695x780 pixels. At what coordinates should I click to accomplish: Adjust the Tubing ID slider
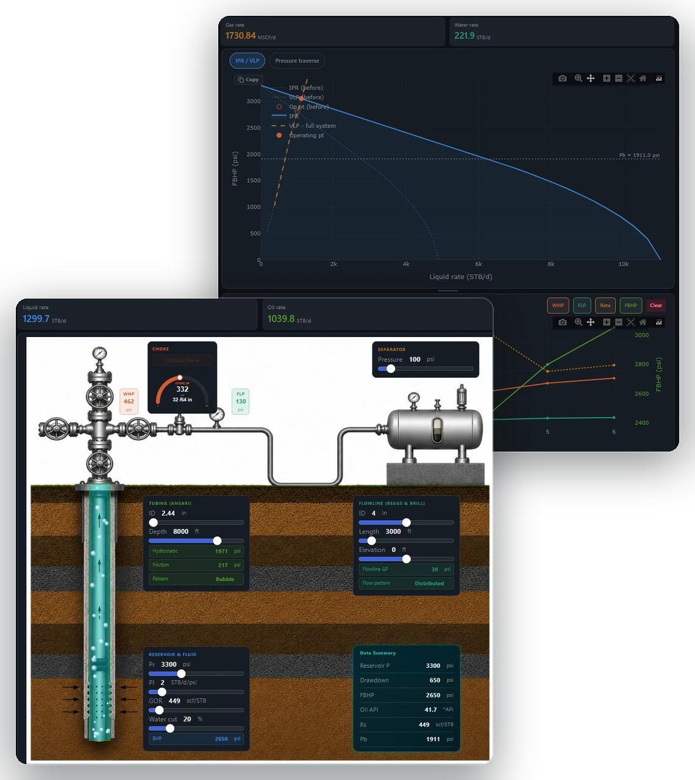pyautogui.click(x=196, y=522)
